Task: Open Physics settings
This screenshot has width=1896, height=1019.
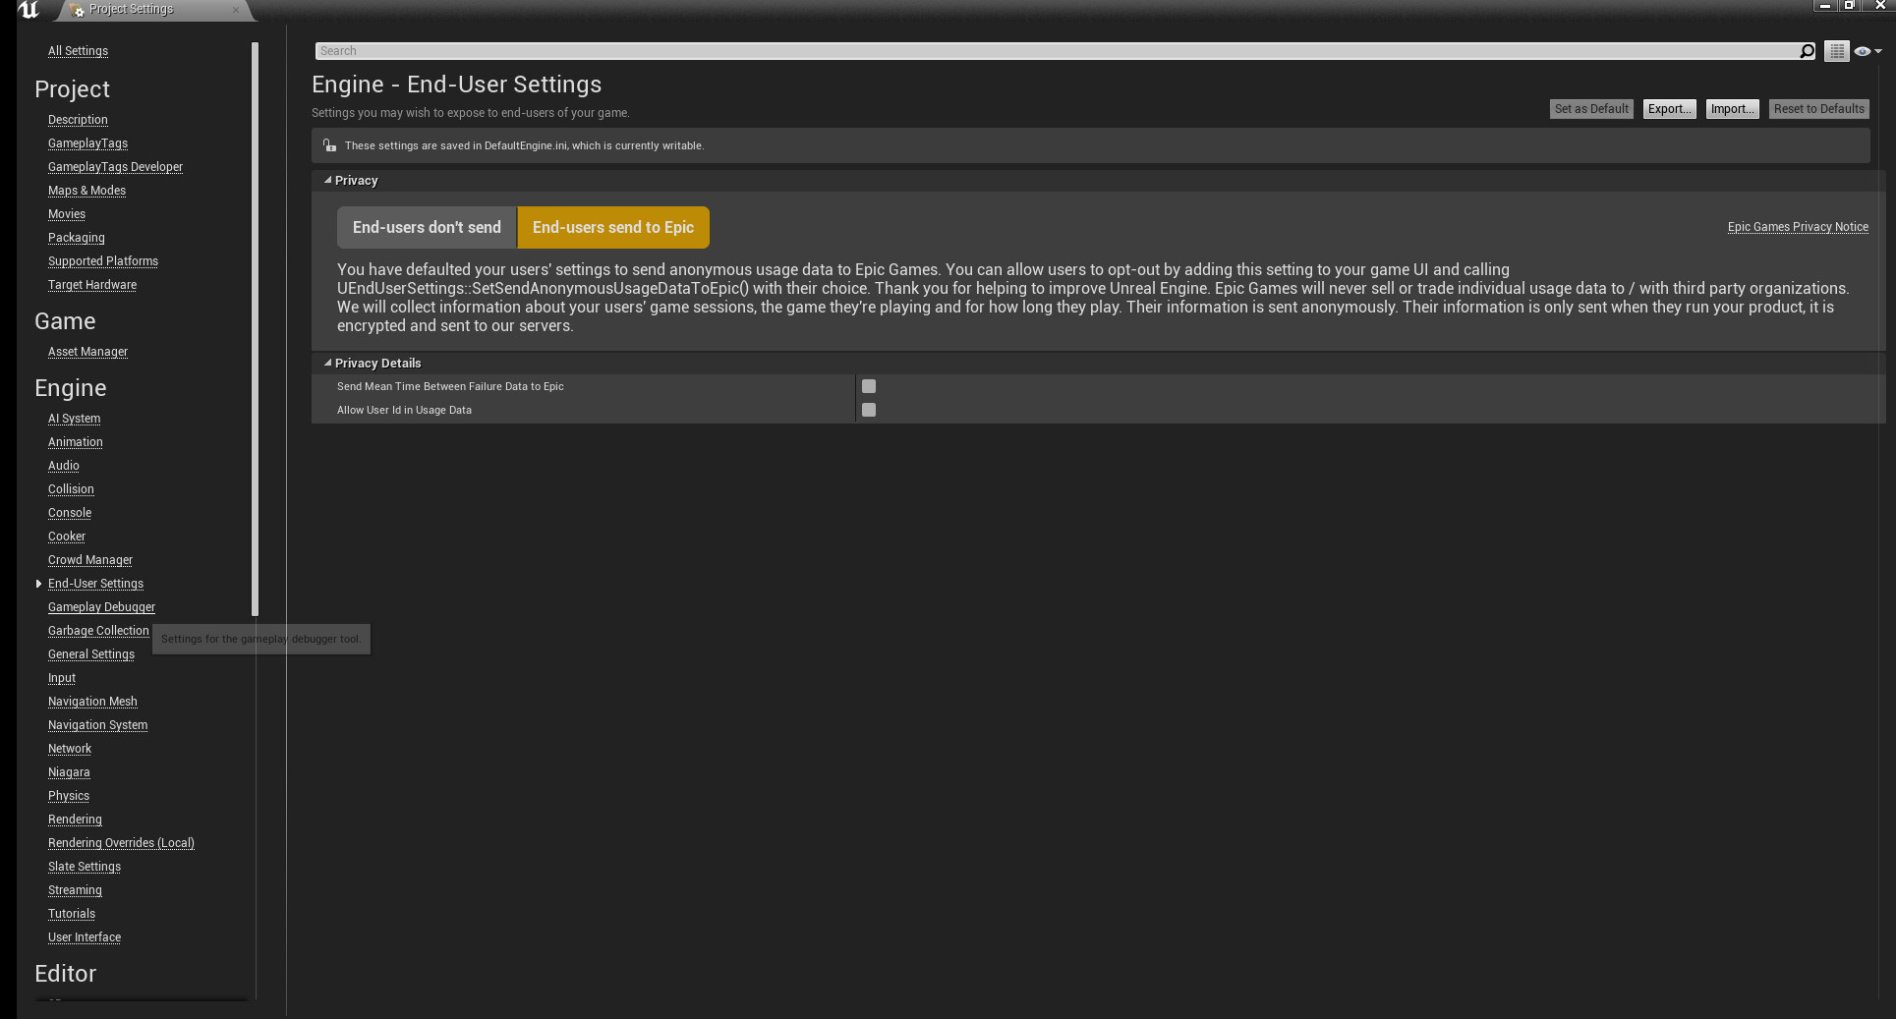Action: pos(69,796)
